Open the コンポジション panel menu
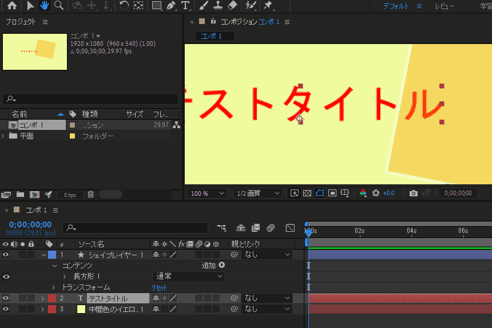This screenshot has width=492, height=328. click(x=287, y=22)
